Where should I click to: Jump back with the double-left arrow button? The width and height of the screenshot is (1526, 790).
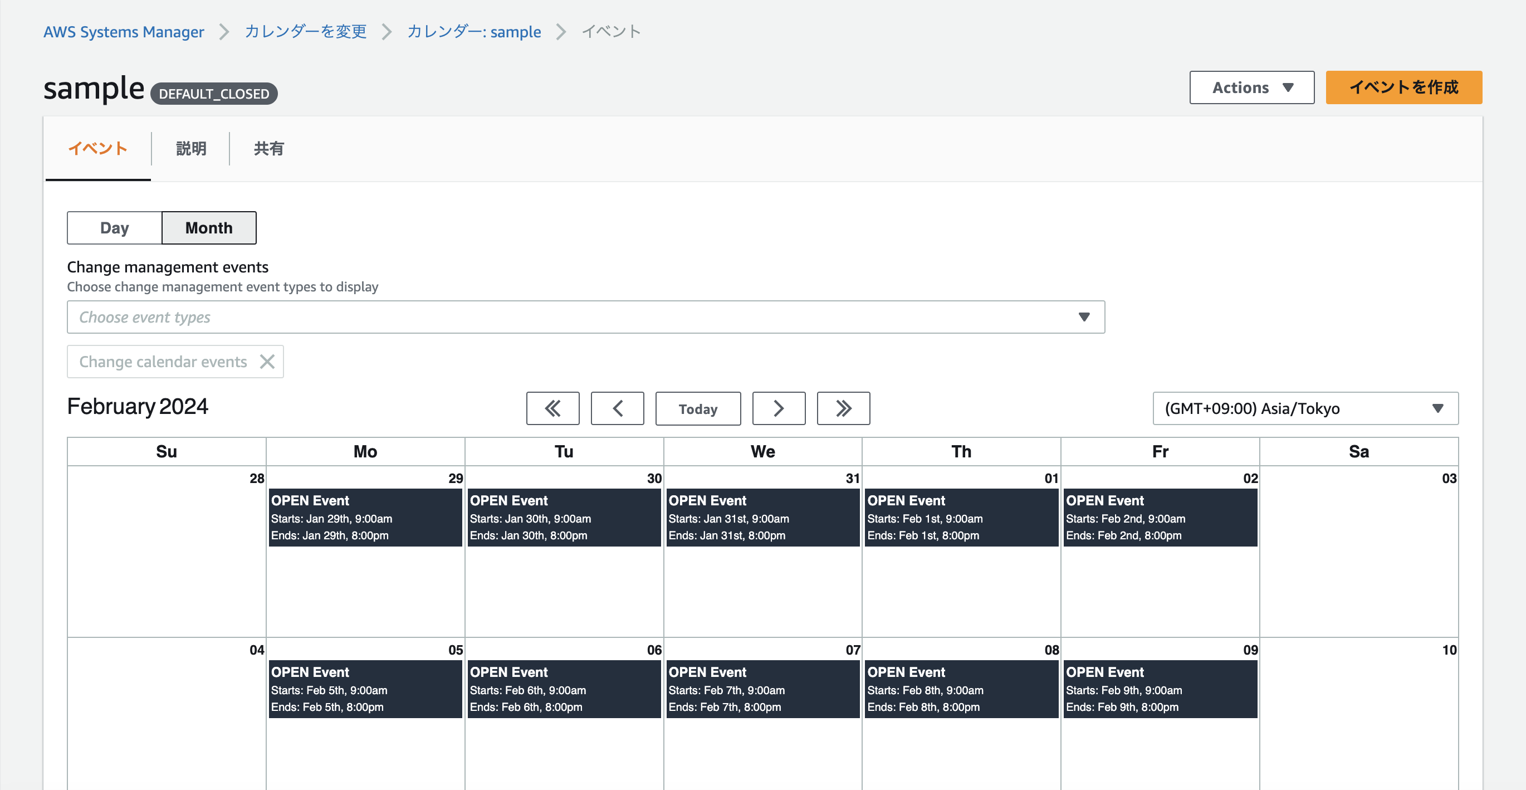[x=552, y=408]
